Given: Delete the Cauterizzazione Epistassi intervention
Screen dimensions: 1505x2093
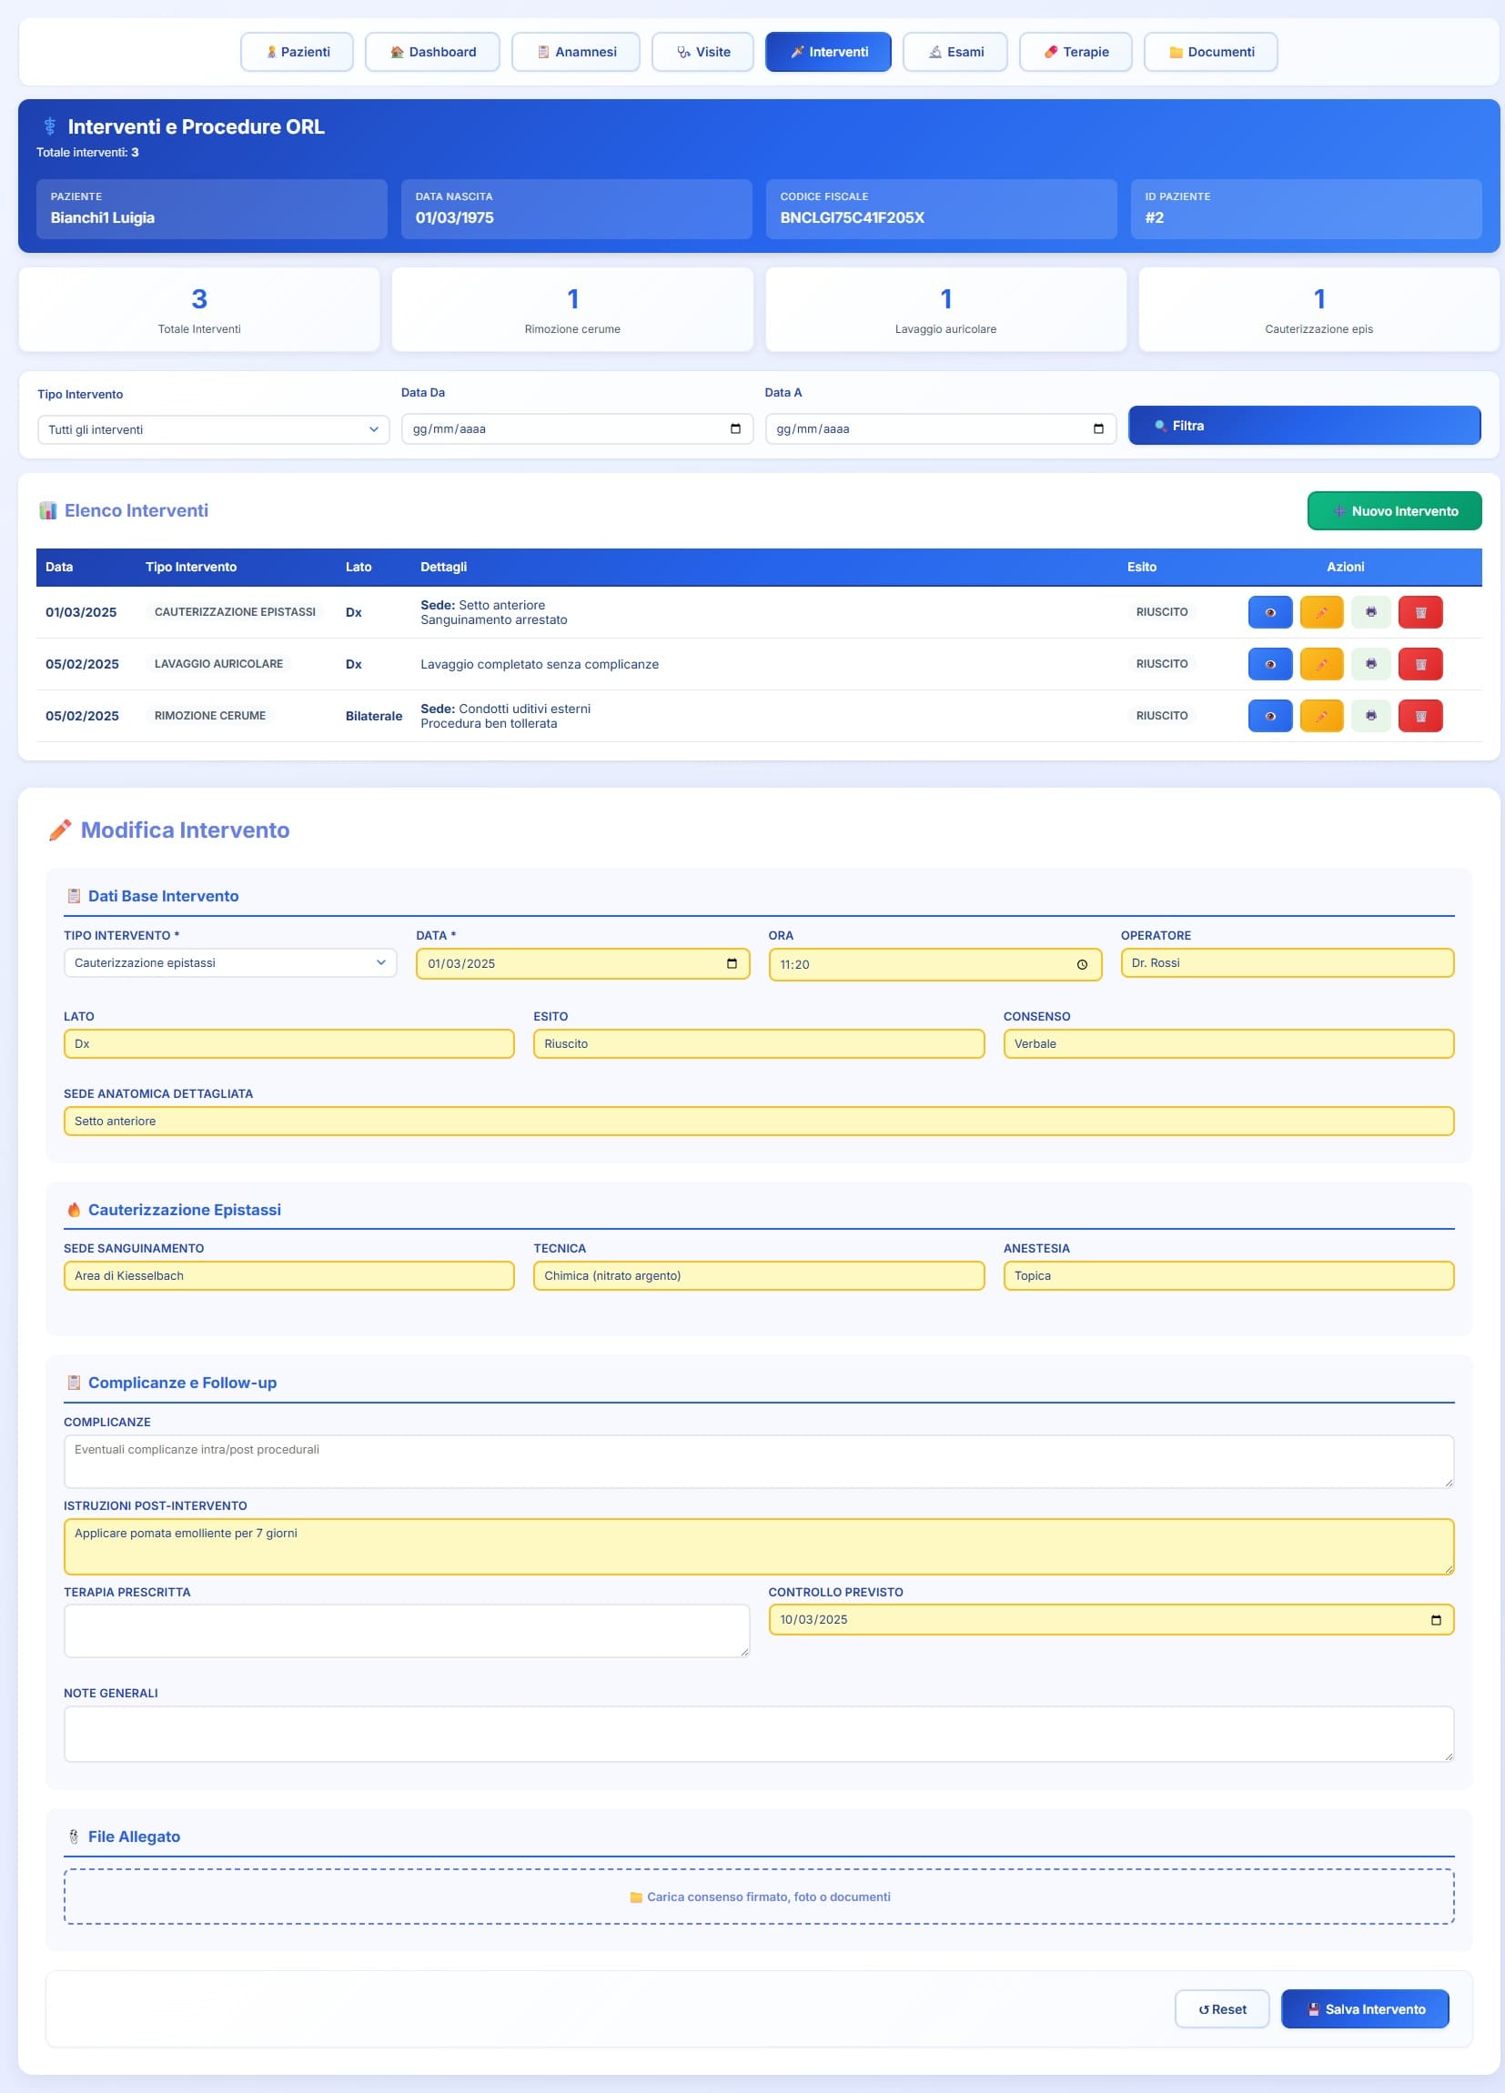Looking at the screenshot, I should 1420,612.
